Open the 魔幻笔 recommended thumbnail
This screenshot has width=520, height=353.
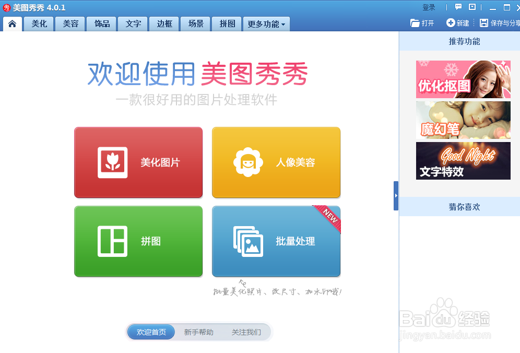click(x=463, y=120)
